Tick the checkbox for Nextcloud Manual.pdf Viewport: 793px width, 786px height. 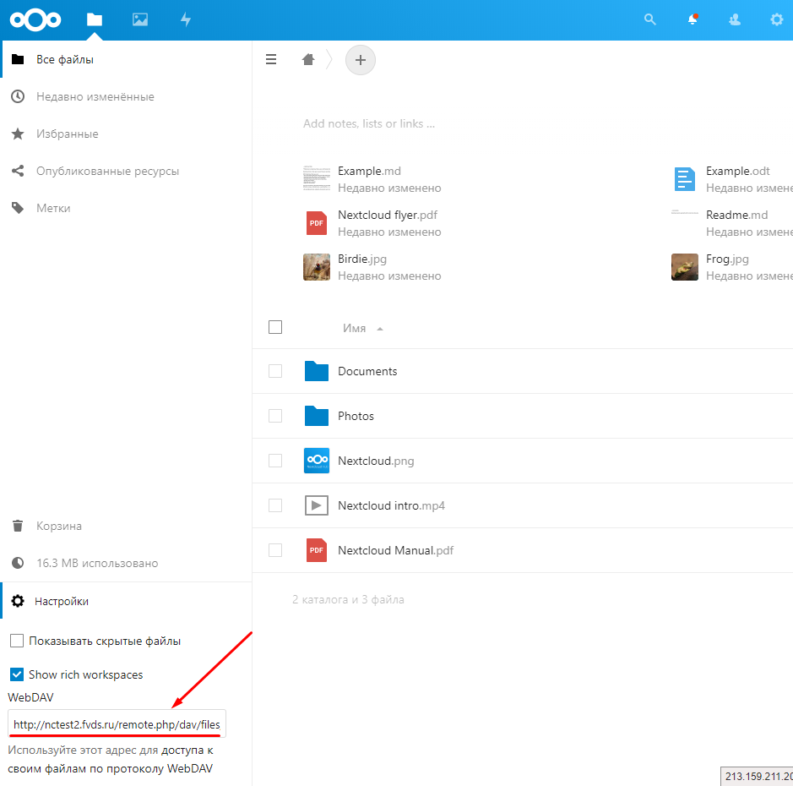[275, 550]
